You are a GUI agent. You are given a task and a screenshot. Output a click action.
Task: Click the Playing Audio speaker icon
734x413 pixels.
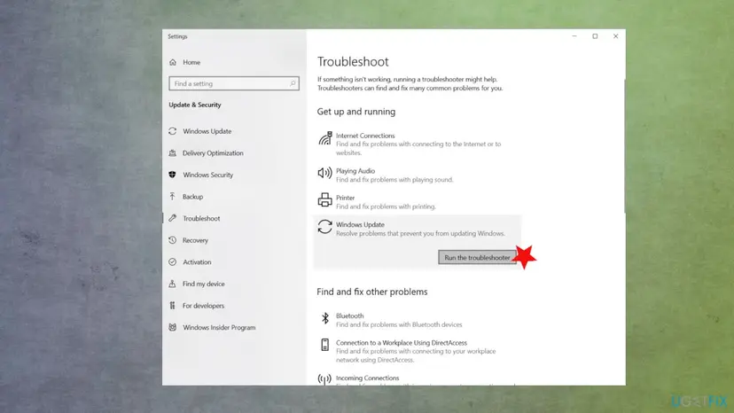pyautogui.click(x=324, y=173)
